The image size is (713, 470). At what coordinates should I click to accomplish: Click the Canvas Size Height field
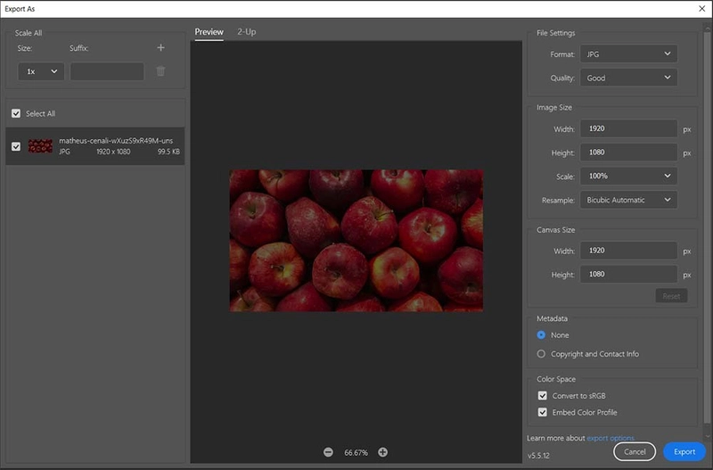[628, 275]
